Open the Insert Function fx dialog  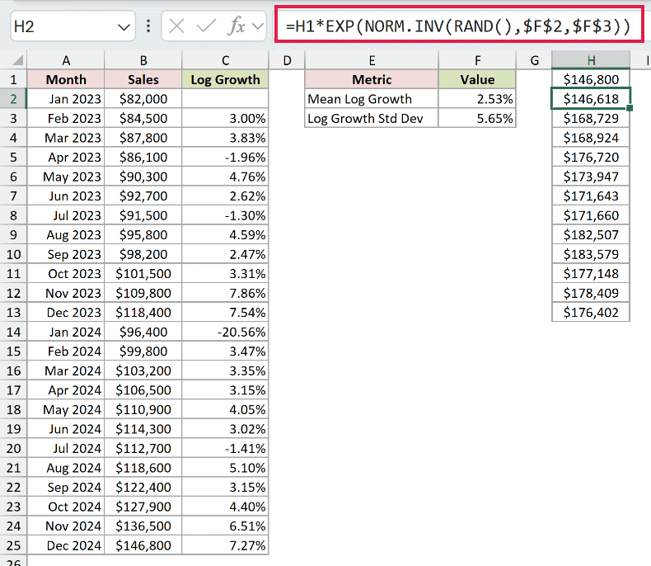pos(237,26)
